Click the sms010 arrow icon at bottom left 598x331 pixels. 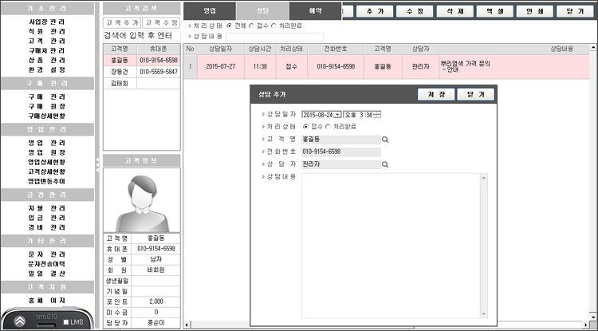click(x=18, y=321)
